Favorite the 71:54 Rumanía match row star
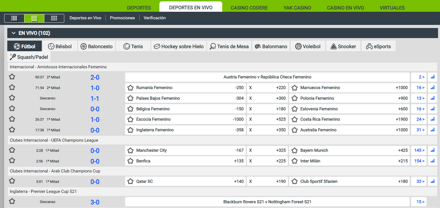Viewport: 440px width, 208px height. (12, 87)
